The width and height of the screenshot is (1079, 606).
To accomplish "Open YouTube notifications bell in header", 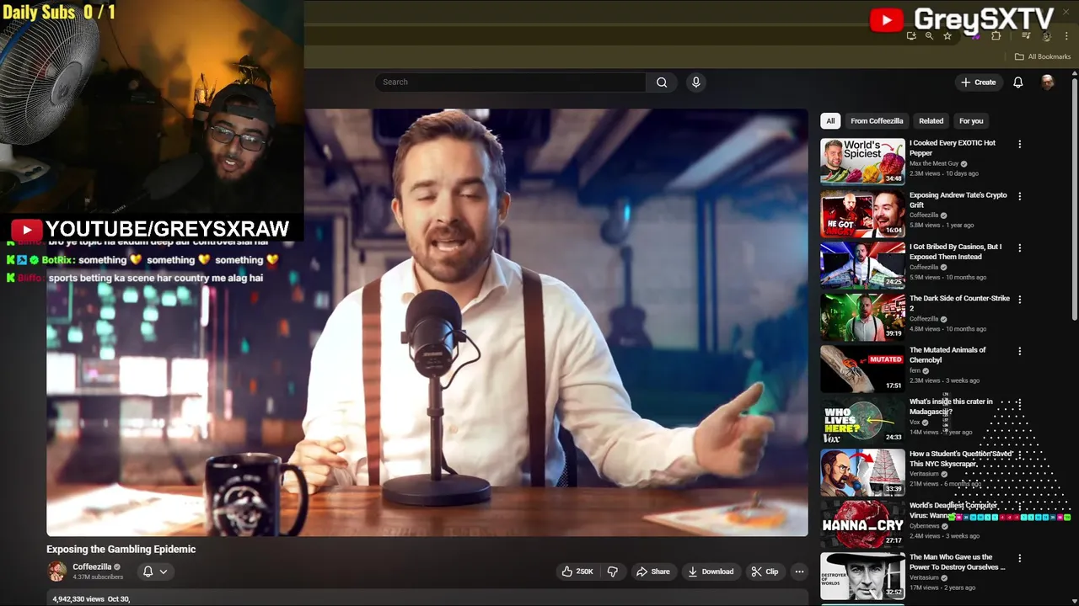I will pos(1018,82).
